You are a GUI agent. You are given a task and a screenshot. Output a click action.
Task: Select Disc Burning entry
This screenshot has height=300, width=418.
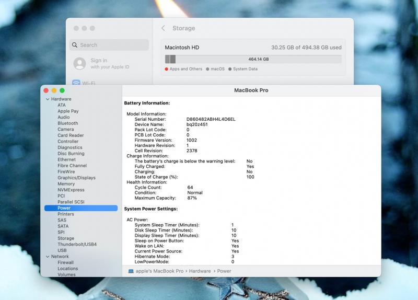pos(71,154)
